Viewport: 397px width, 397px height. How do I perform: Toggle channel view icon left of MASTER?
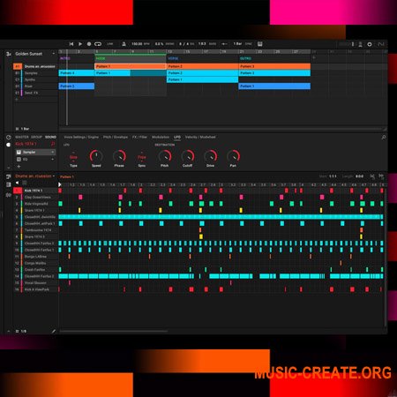tap(9, 138)
